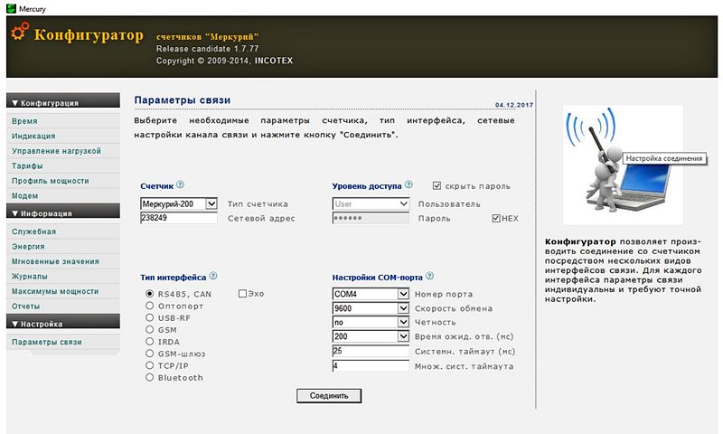Open help icon next to Настройки COM-порта
The image size is (723, 434).
point(430,276)
